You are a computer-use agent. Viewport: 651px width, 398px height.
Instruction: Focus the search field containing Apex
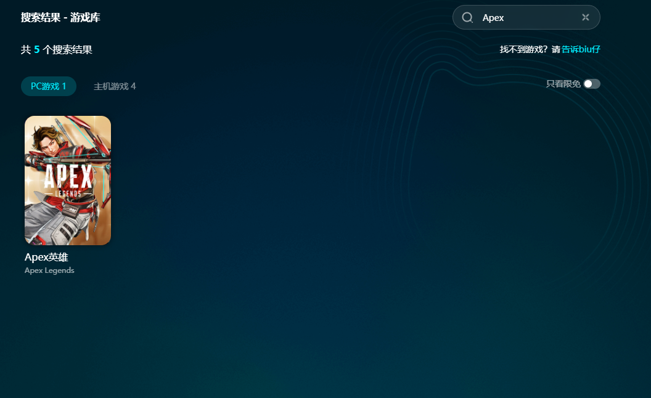(x=526, y=17)
